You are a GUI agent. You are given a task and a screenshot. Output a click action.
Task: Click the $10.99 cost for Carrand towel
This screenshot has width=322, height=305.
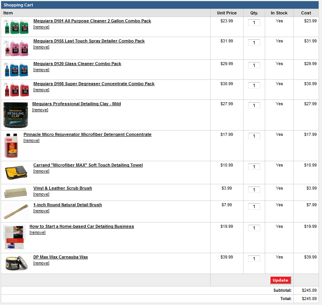(311, 165)
